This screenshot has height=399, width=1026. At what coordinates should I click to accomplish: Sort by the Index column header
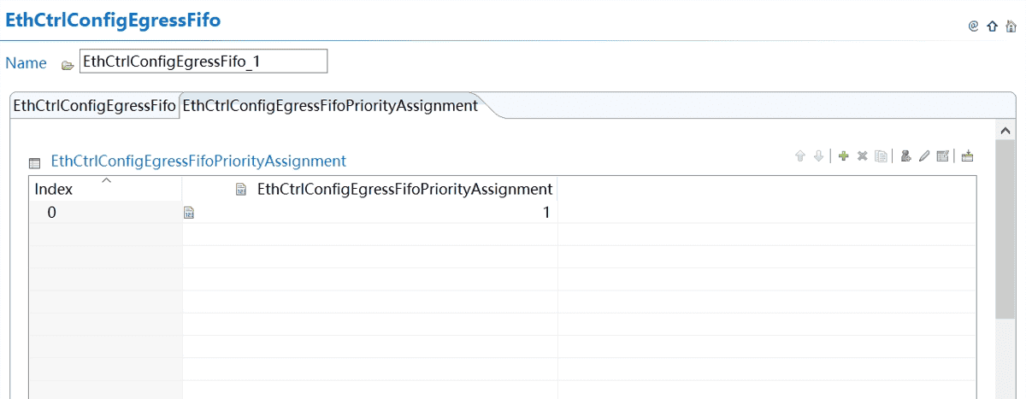(53, 189)
